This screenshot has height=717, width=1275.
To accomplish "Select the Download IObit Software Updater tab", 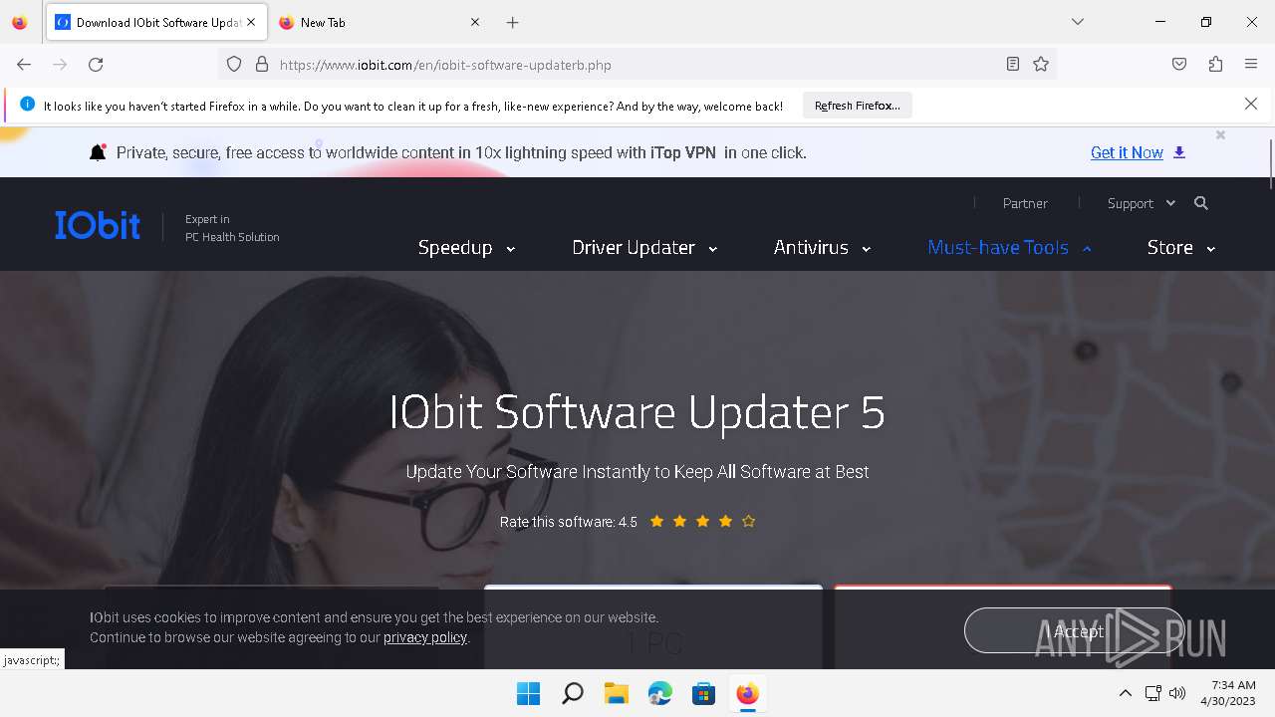I will pos(156,22).
